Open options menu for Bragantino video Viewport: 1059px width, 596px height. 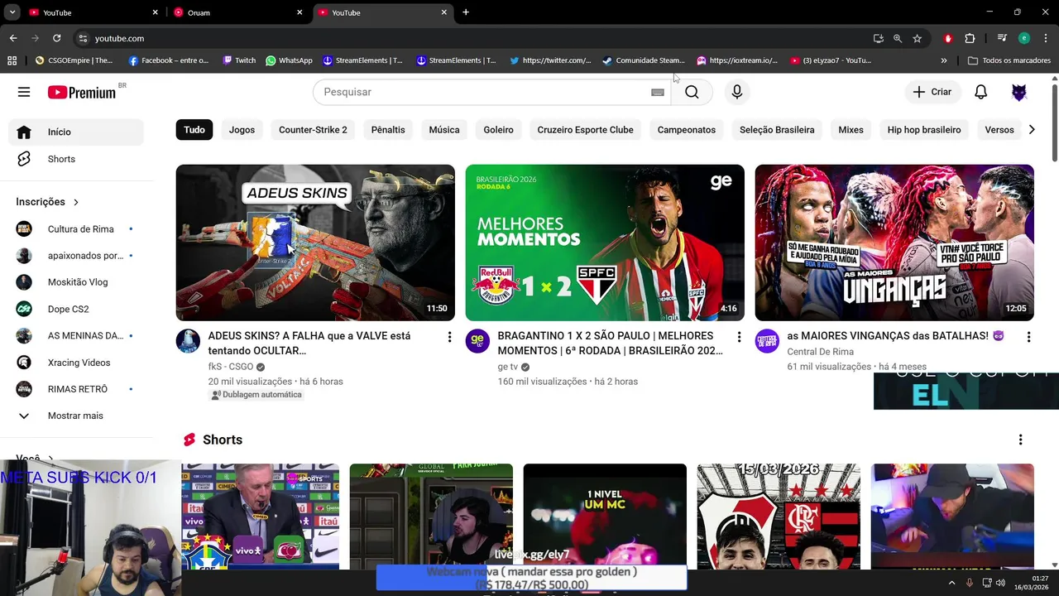pyautogui.click(x=739, y=337)
